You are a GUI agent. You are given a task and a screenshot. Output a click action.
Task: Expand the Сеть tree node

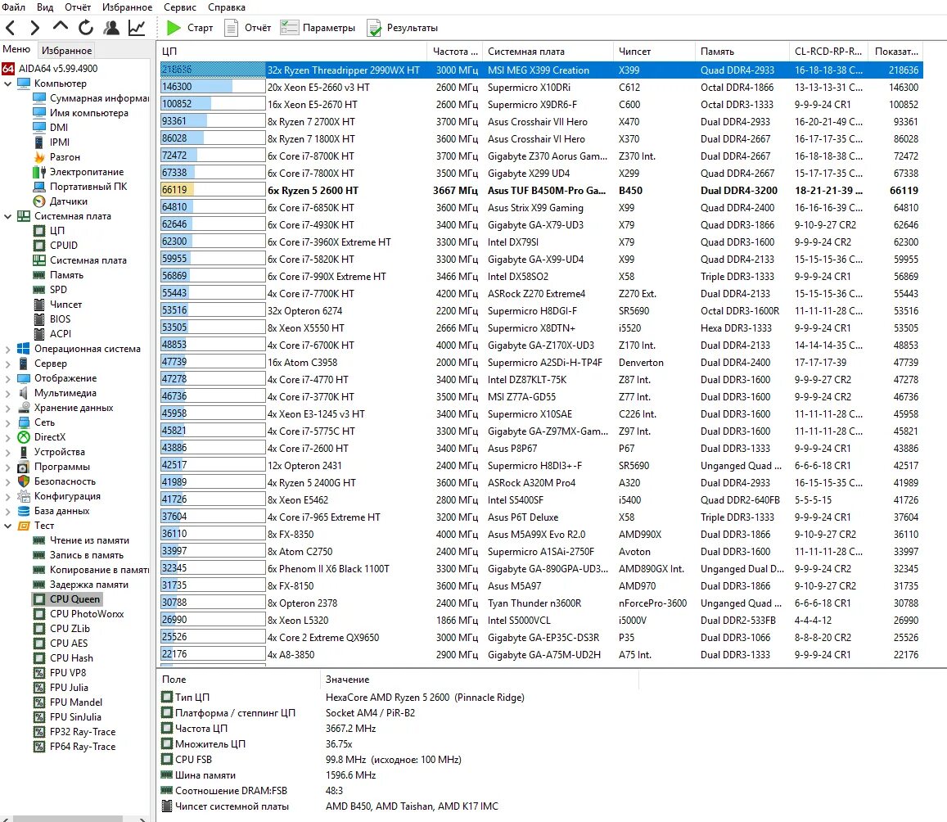click(8, 422)
